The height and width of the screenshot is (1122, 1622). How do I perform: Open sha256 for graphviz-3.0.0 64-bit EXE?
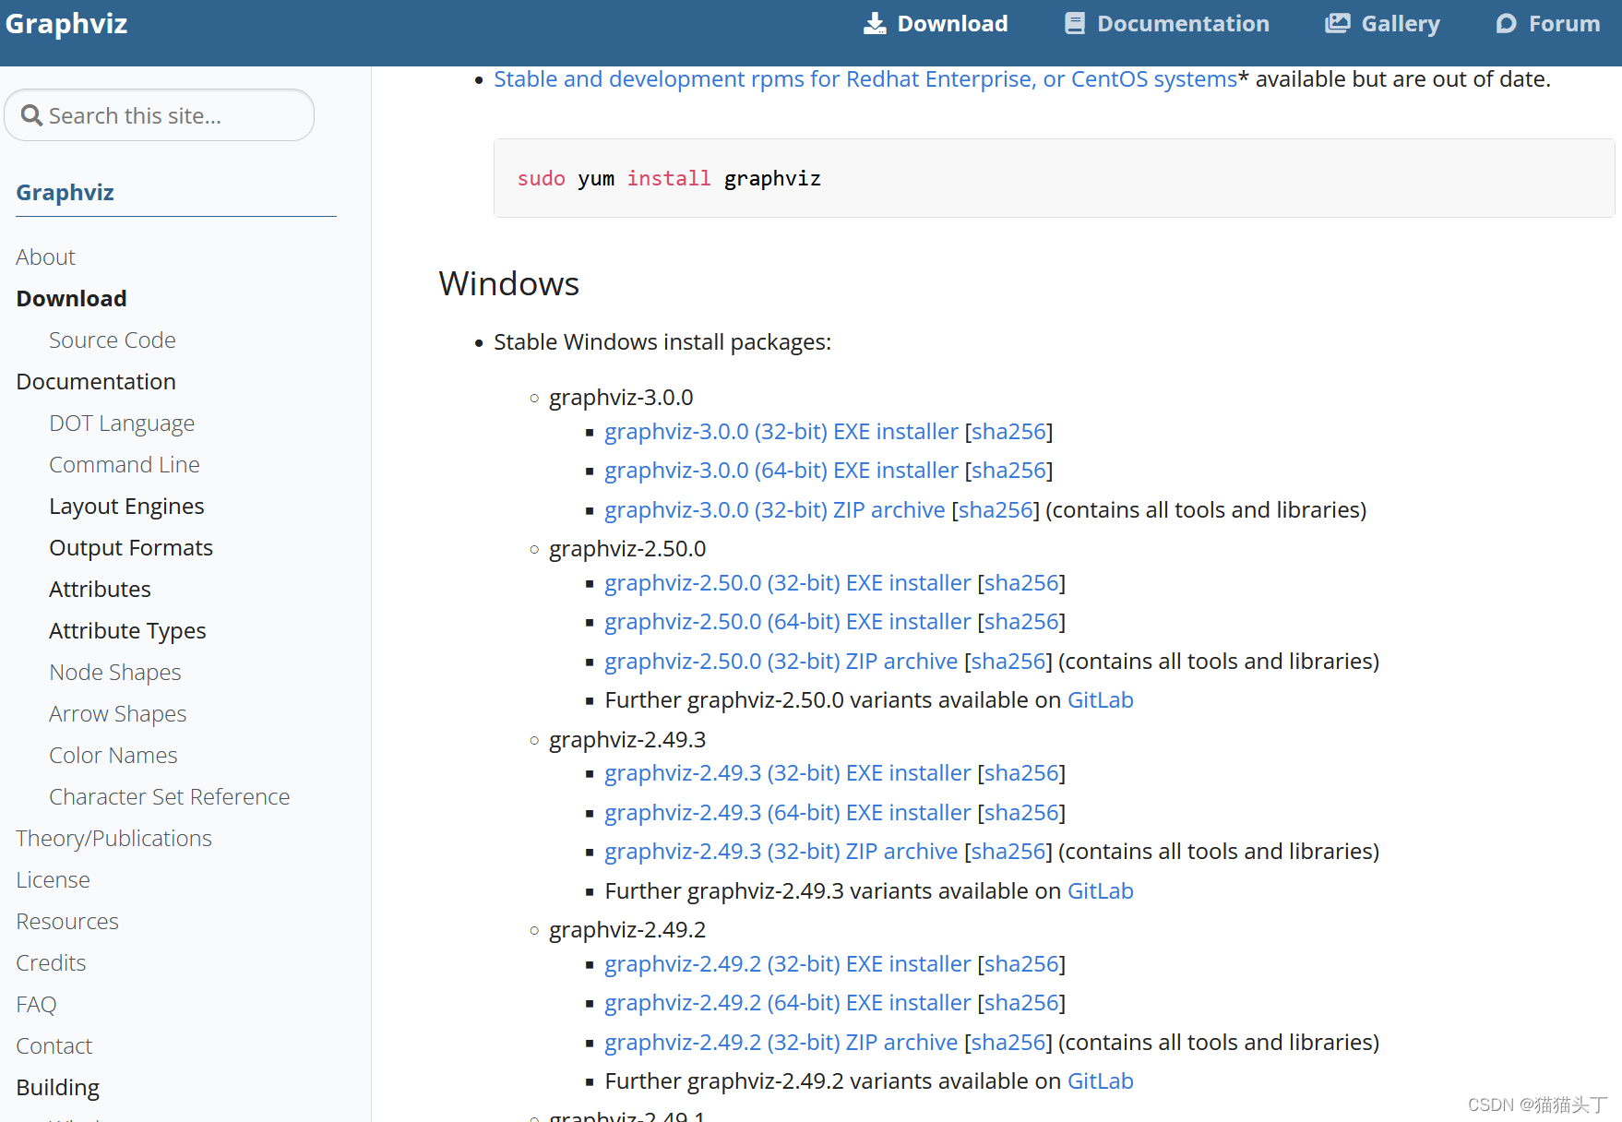click(x=1008, y=471)
